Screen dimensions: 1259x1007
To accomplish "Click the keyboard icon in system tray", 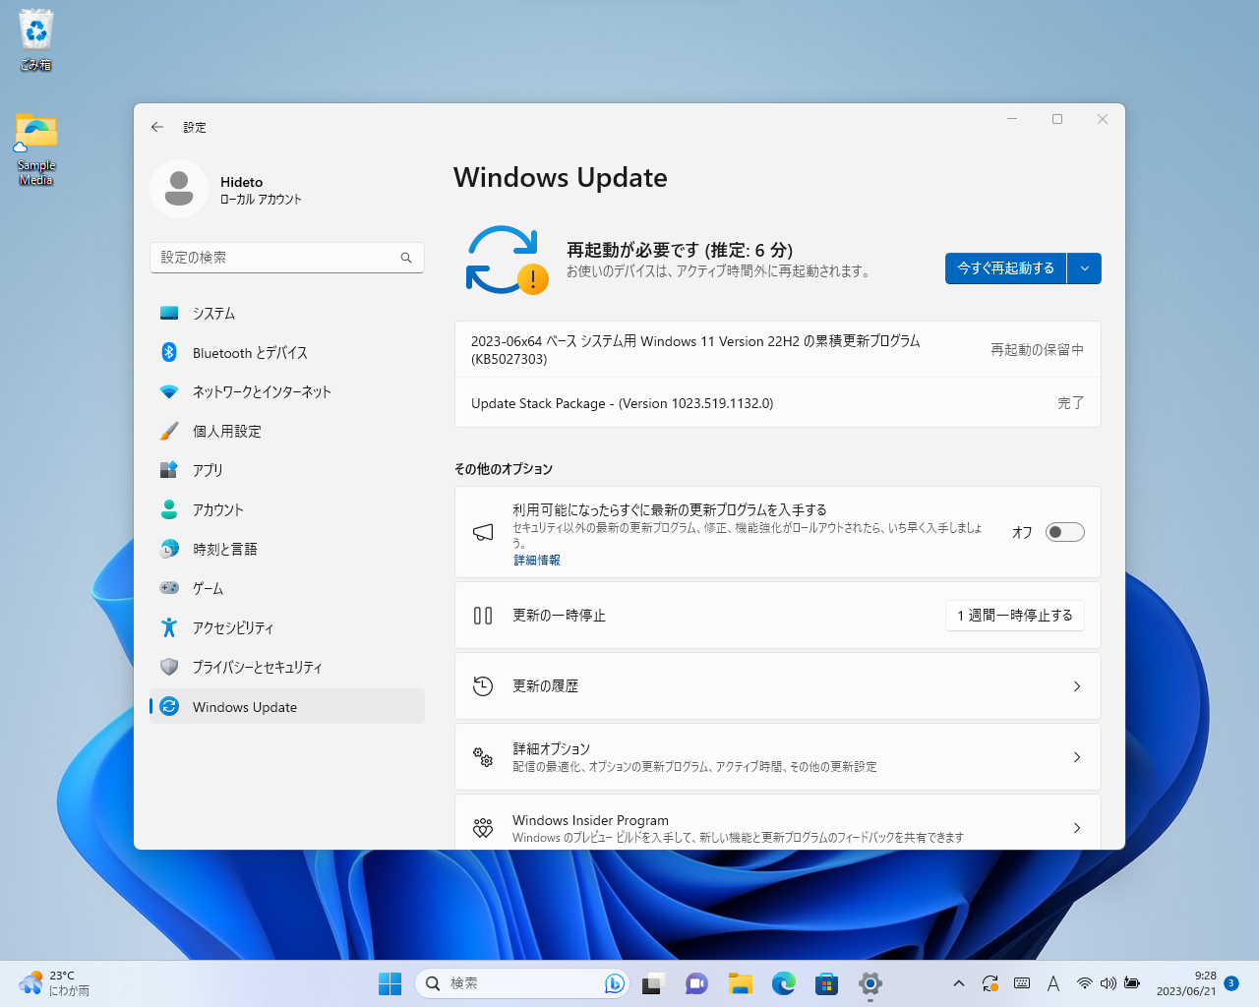I will [1021, 983].
